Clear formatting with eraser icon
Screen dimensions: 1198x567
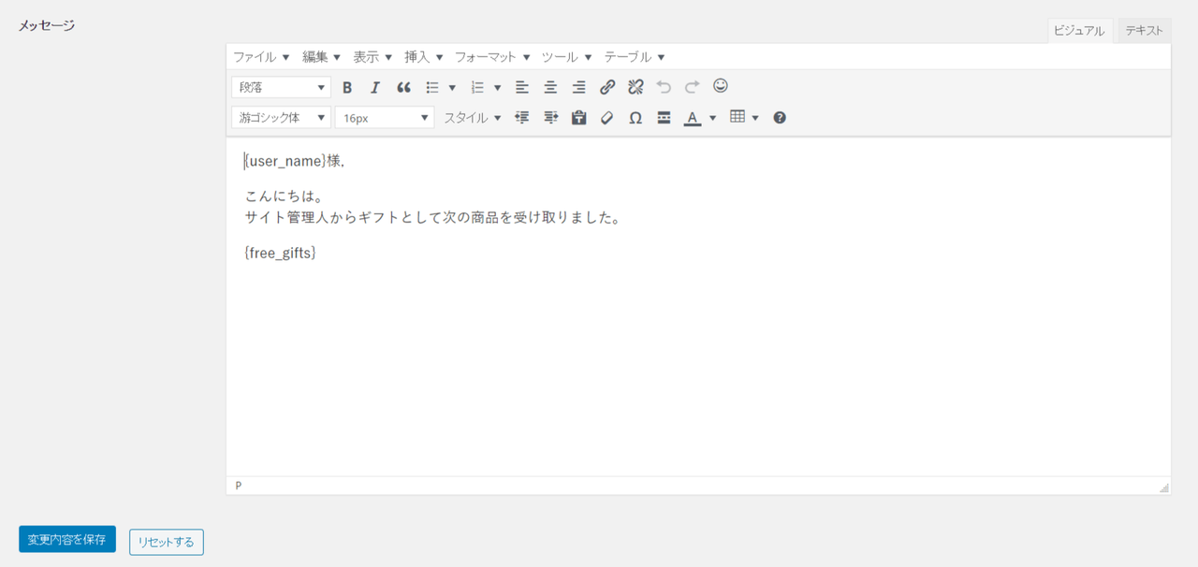[x=607, y=118]
